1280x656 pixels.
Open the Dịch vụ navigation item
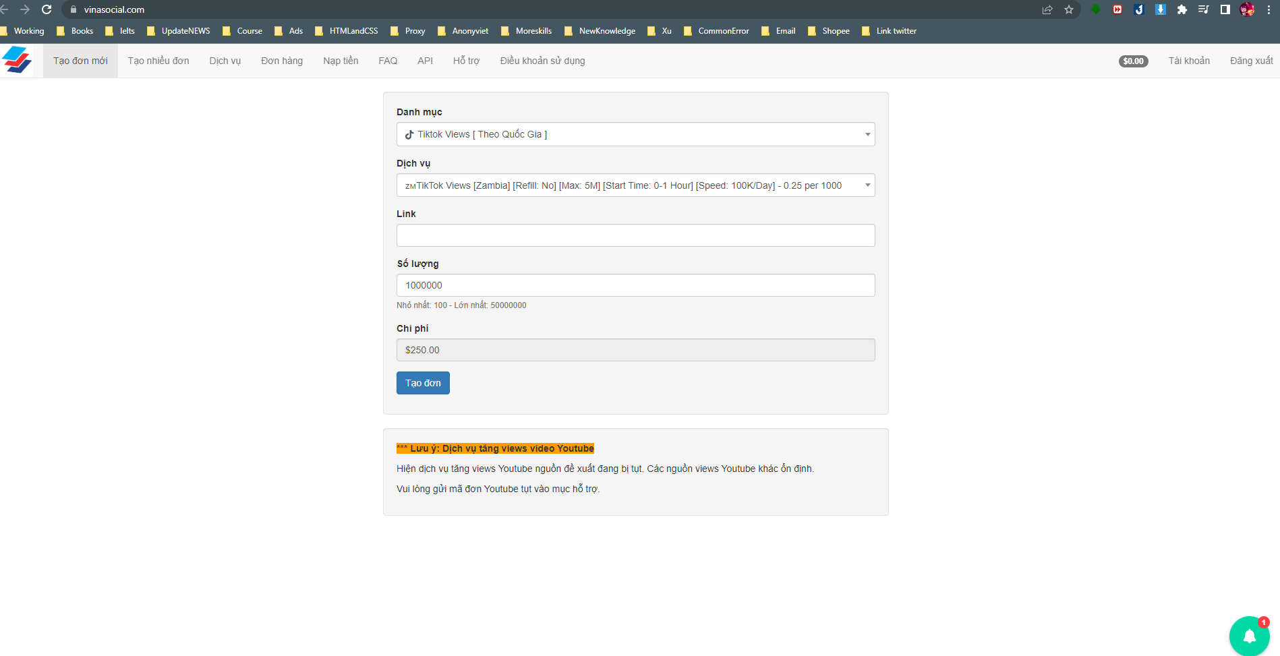click(x=225, y=61)
